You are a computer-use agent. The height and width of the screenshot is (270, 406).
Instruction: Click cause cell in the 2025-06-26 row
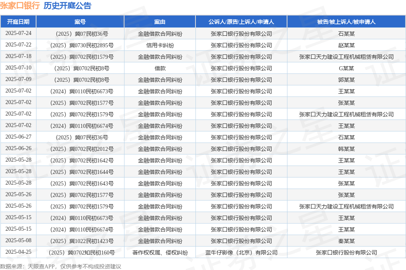pyautogui.click(x=160, y=149)
